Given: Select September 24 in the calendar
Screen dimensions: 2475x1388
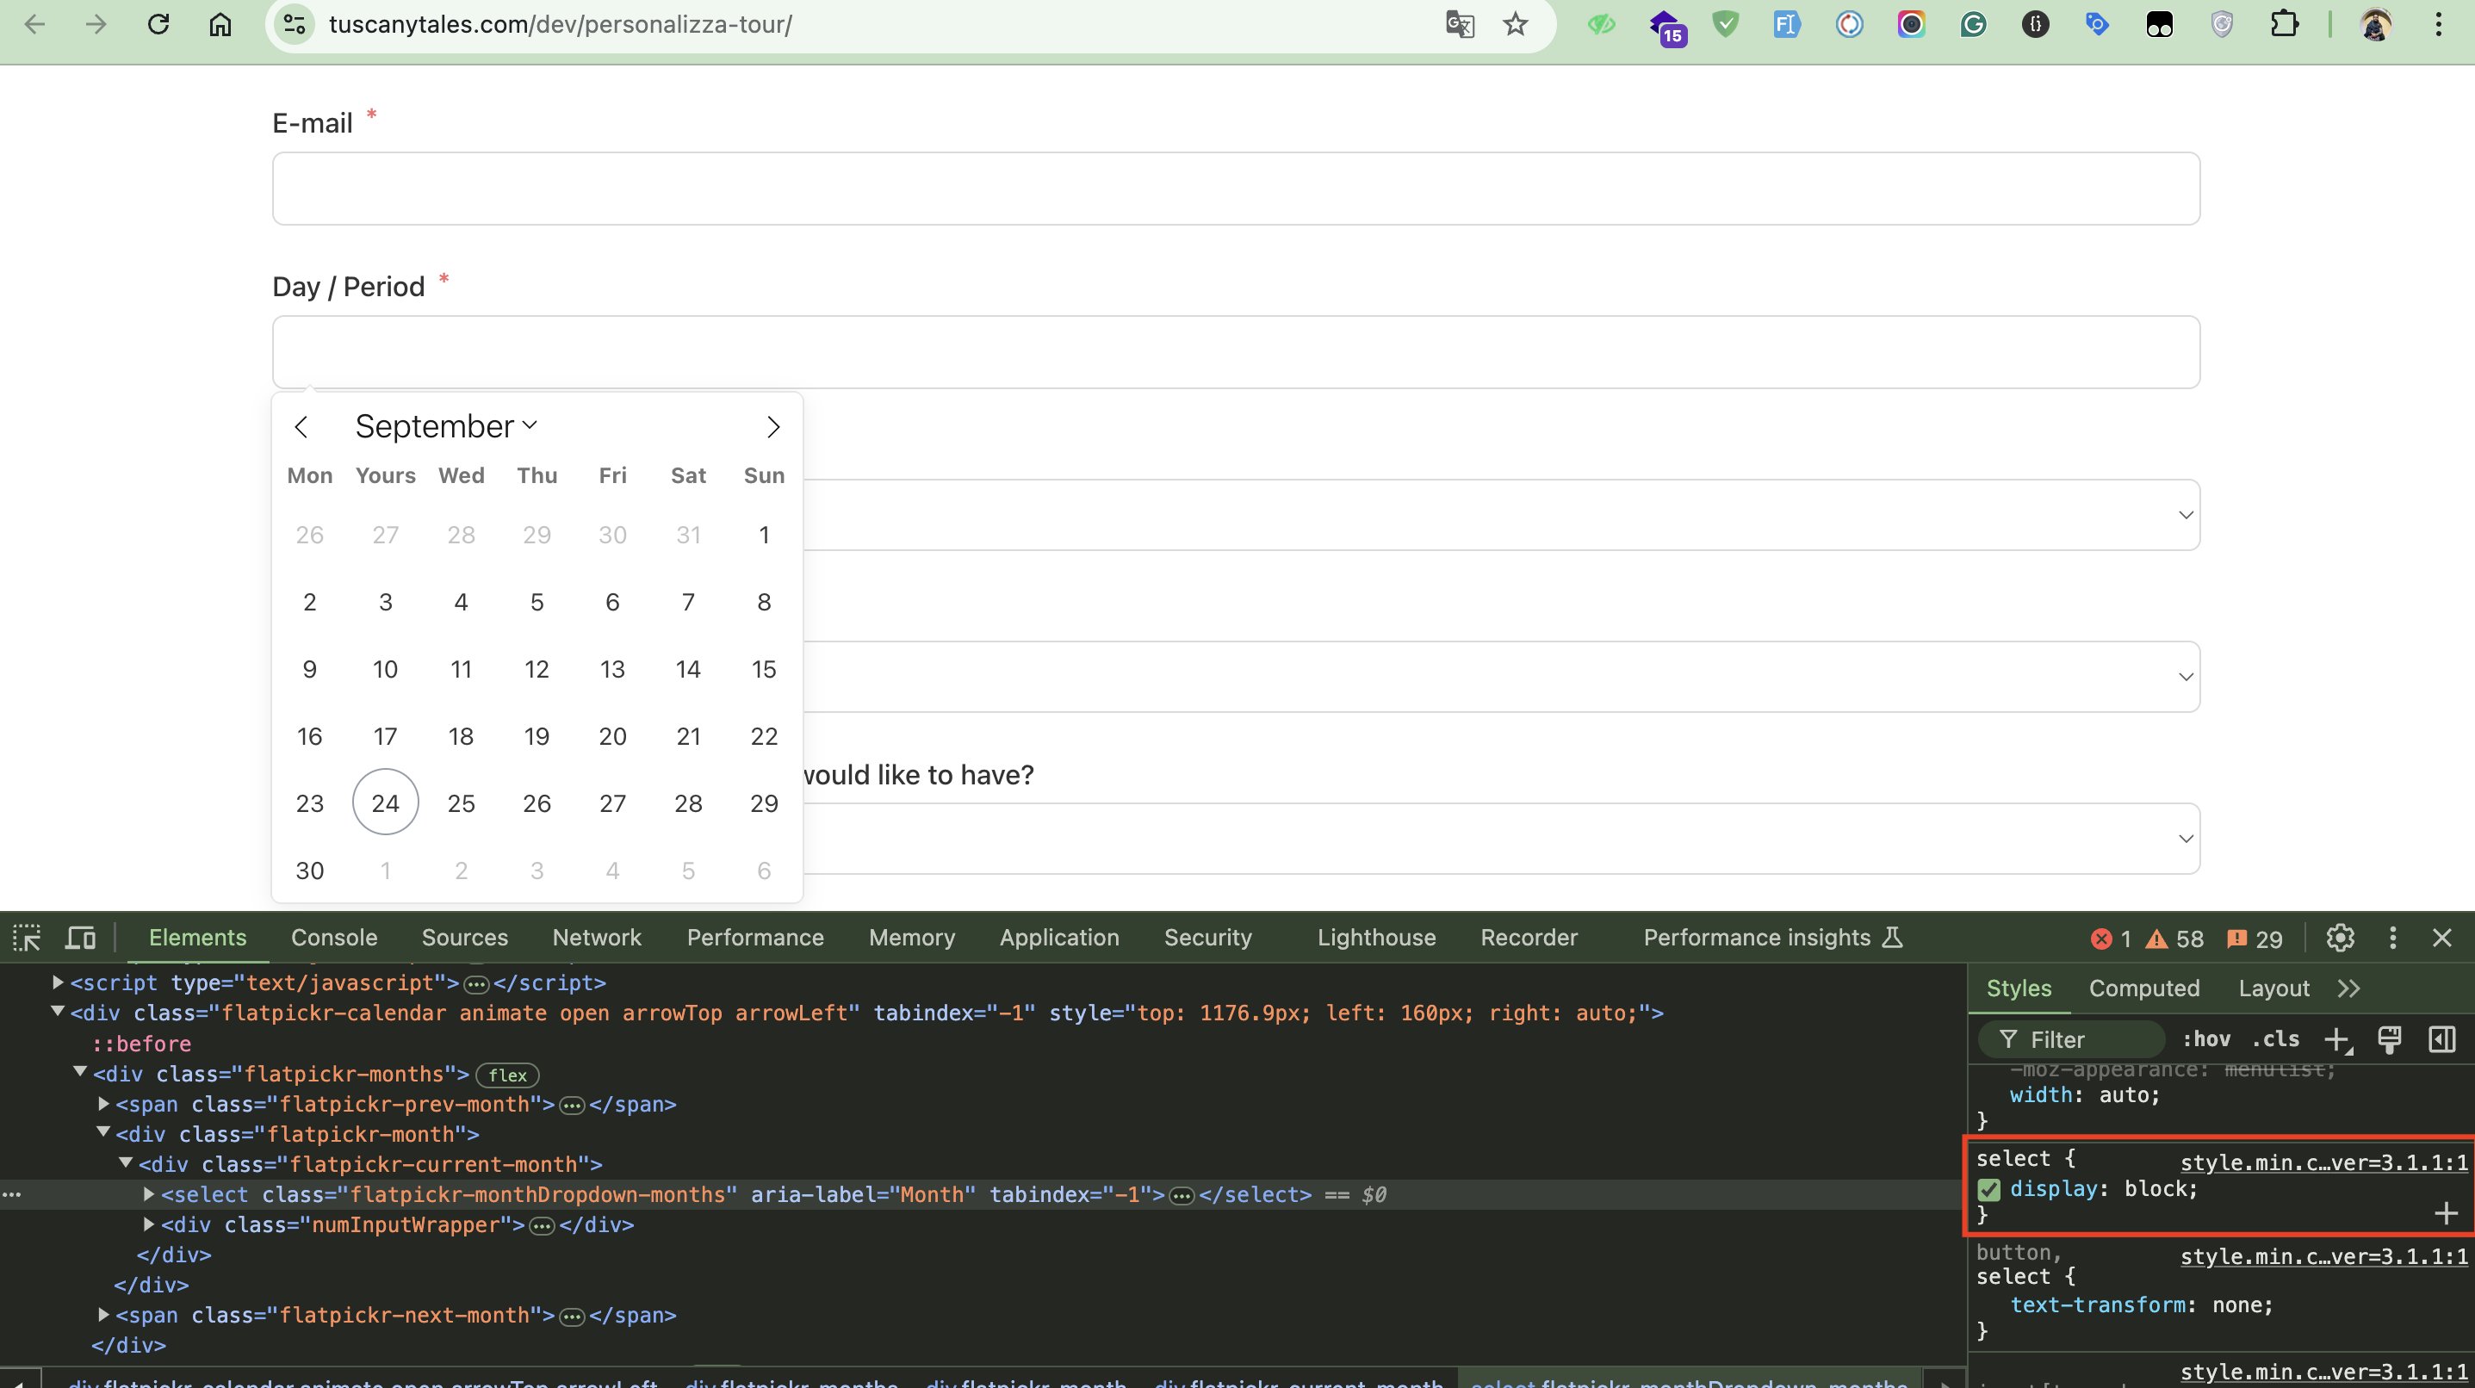Looking at the screenshot, I should click(x=385, y=802).
